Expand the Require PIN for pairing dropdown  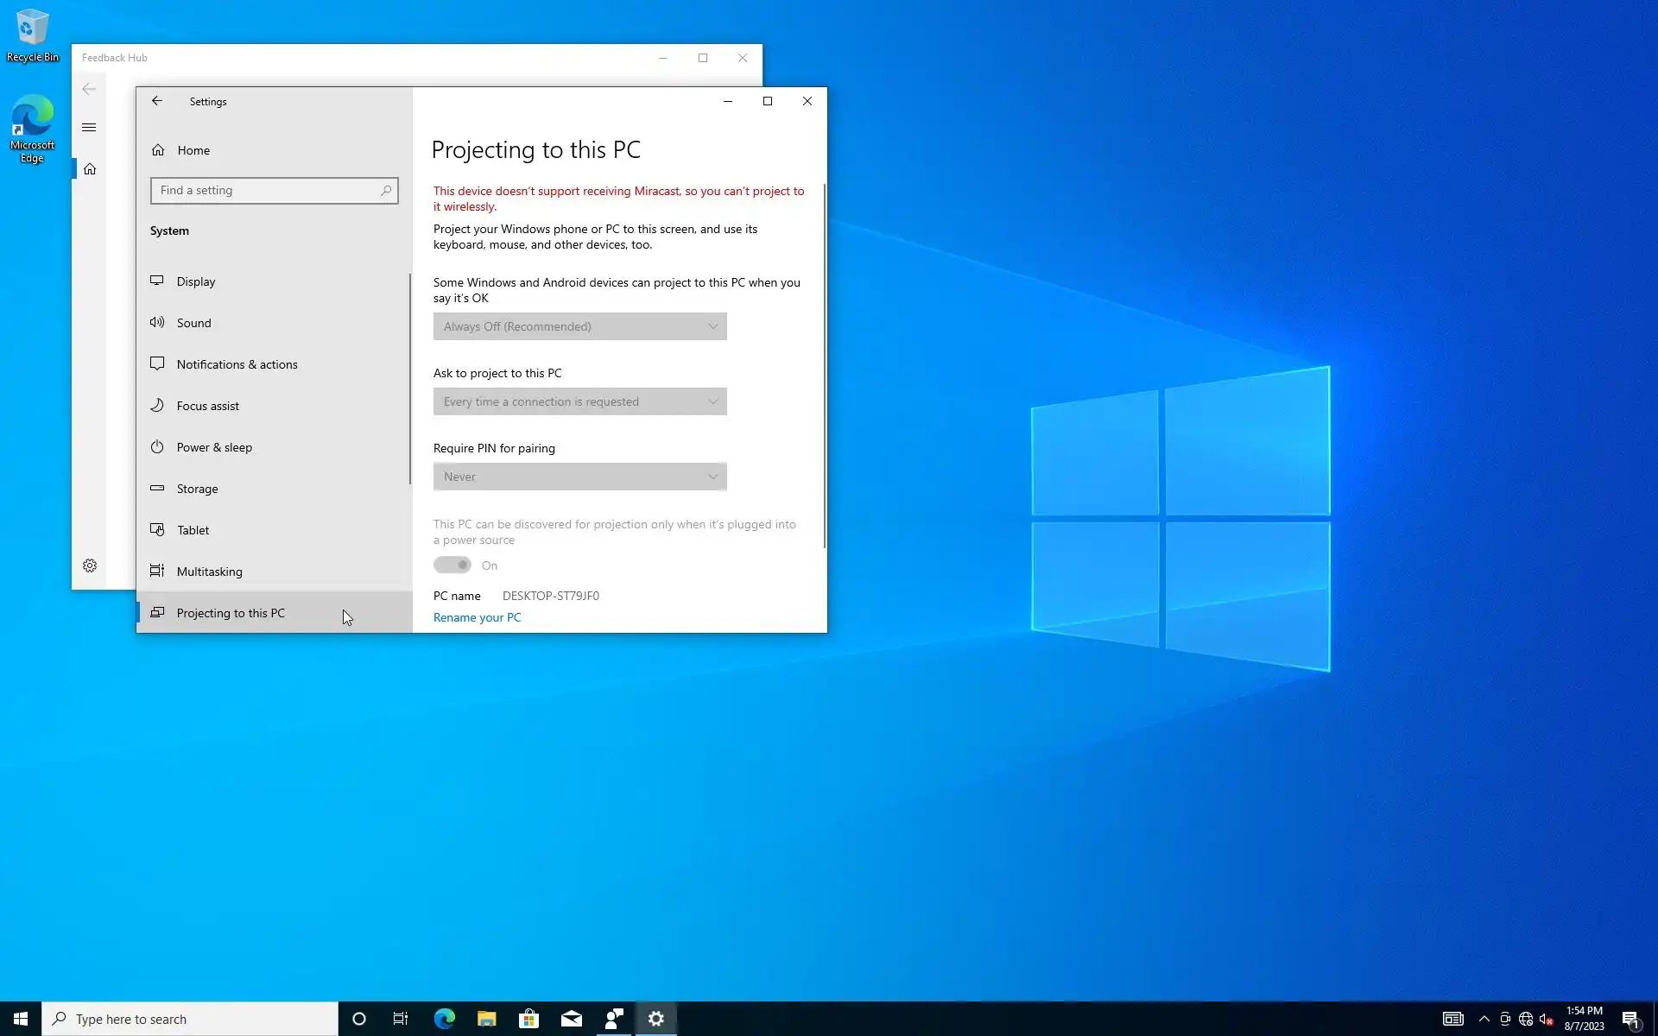pos(579,477)
